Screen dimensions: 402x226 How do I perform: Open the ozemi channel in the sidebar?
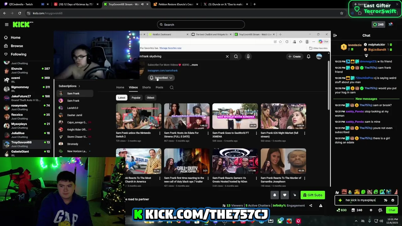tap(27, 79)
